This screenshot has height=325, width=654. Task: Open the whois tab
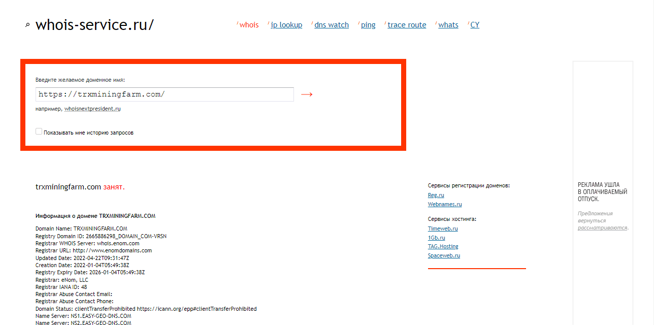(249, 25)
